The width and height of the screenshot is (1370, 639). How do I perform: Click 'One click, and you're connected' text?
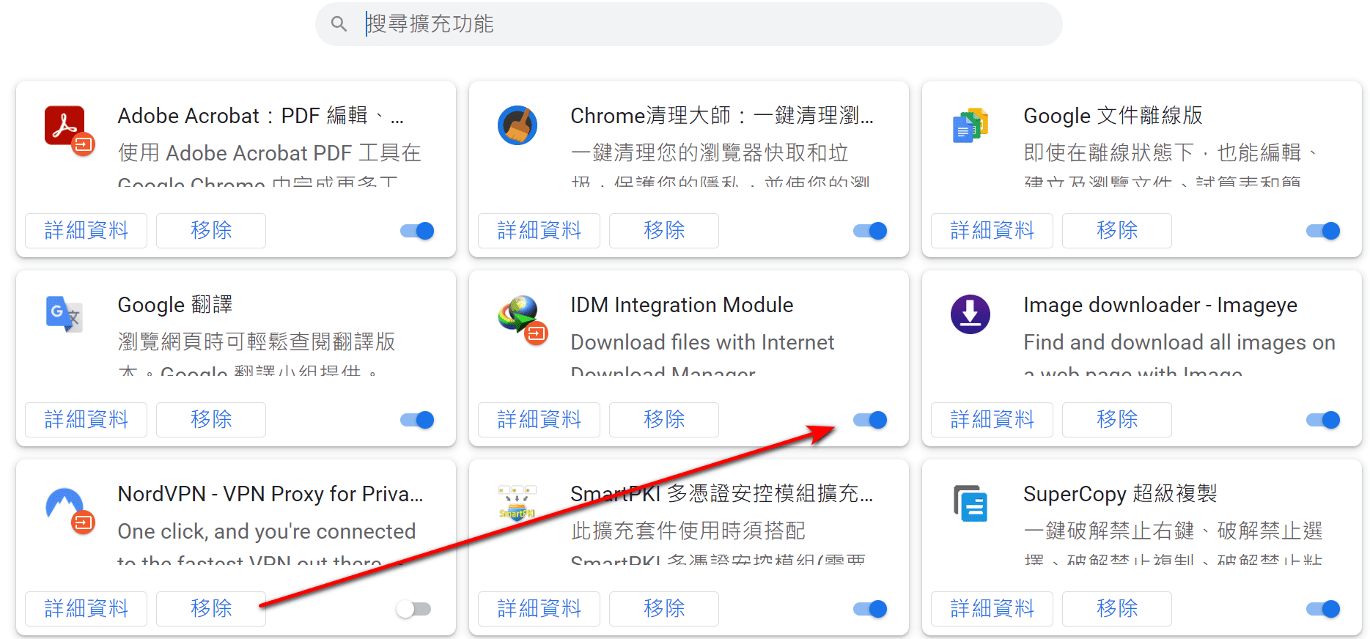point(267,531)
